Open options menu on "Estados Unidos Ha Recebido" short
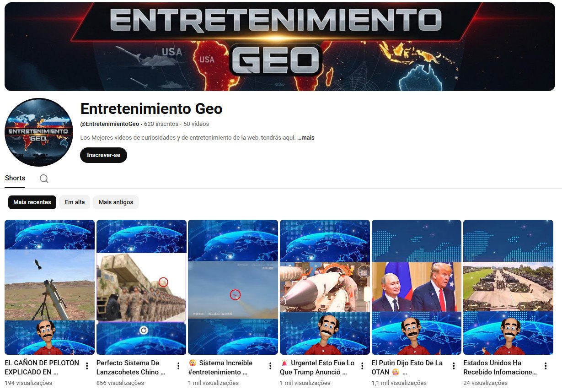 pos(545,366)
